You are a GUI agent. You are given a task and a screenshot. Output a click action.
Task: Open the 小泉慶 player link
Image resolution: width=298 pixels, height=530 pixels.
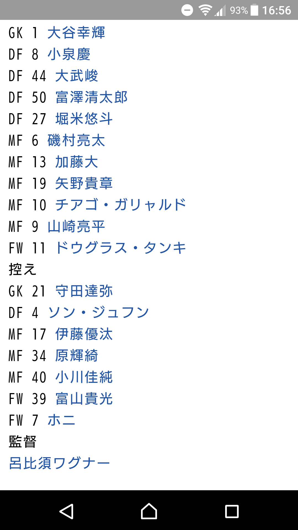[x=69, y=54]
